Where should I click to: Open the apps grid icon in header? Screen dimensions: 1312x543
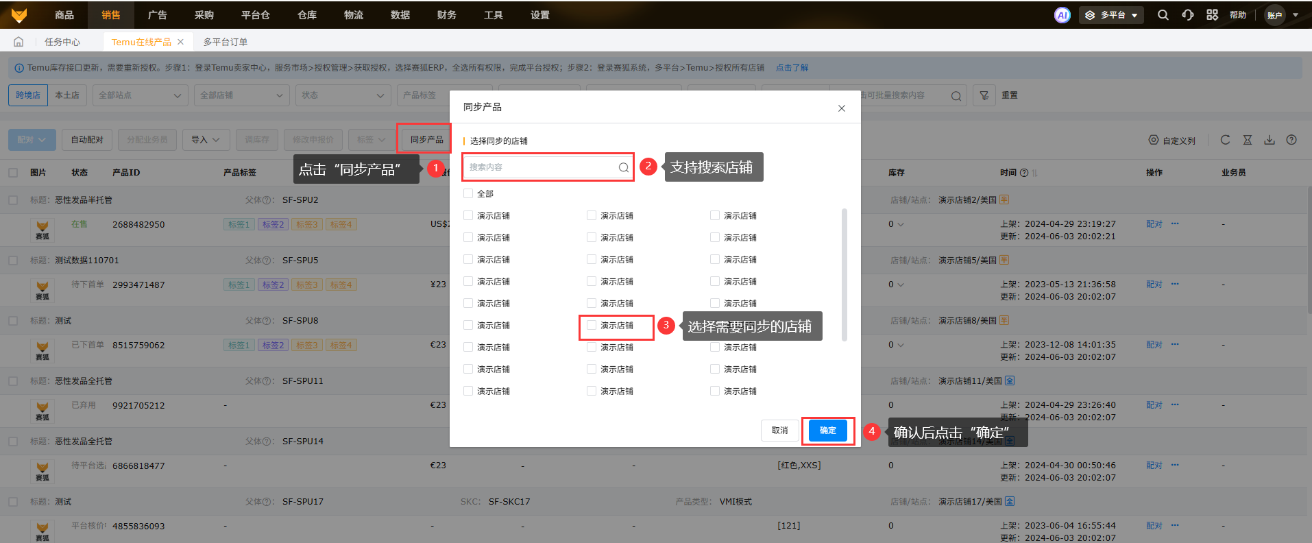coord(1212,15)
